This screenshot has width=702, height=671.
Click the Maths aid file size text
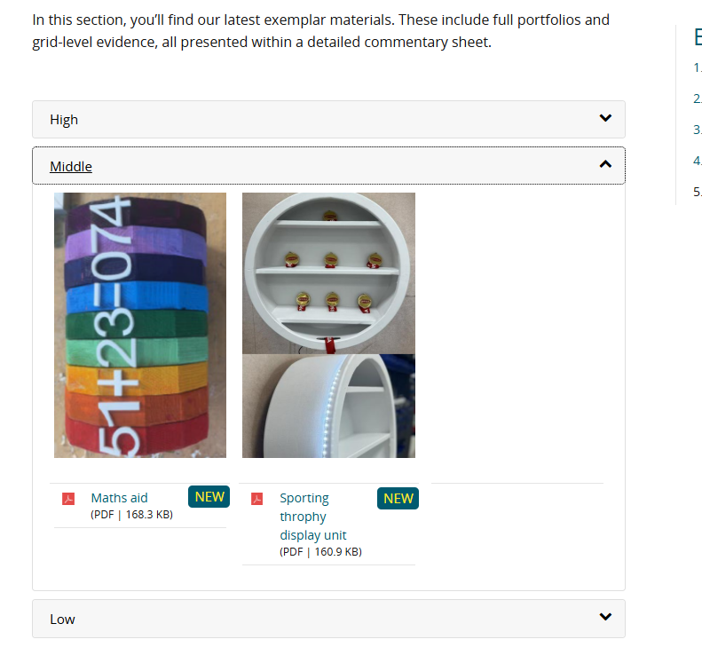click(131, 515)
